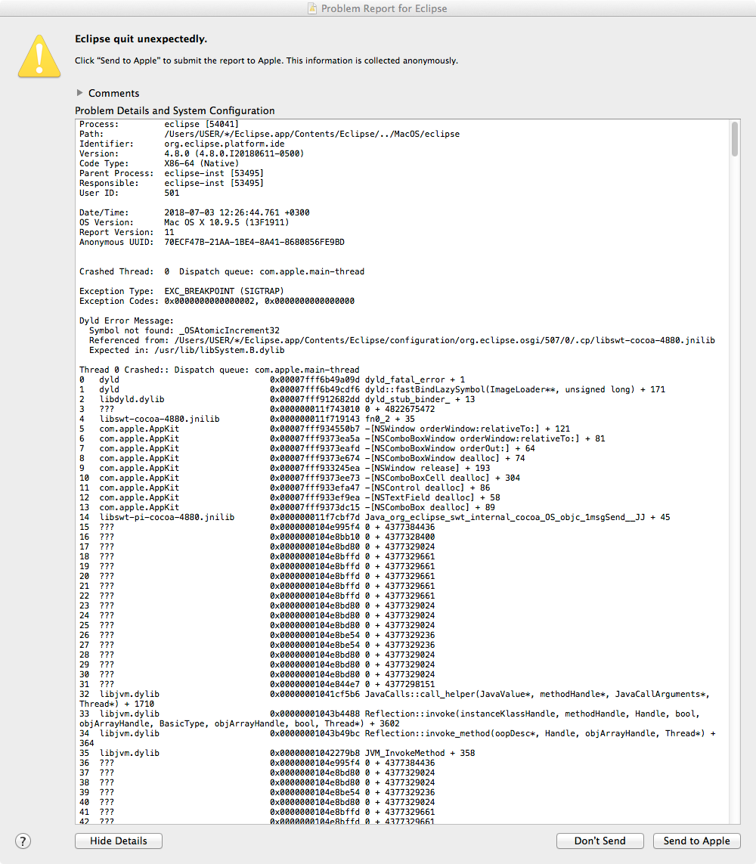The width and height of the screenshot is (756, 864).
Task: Click the identifier 'org.eclipse.platform.ide'
Action: pyautogui.click(x=225, y=144)
